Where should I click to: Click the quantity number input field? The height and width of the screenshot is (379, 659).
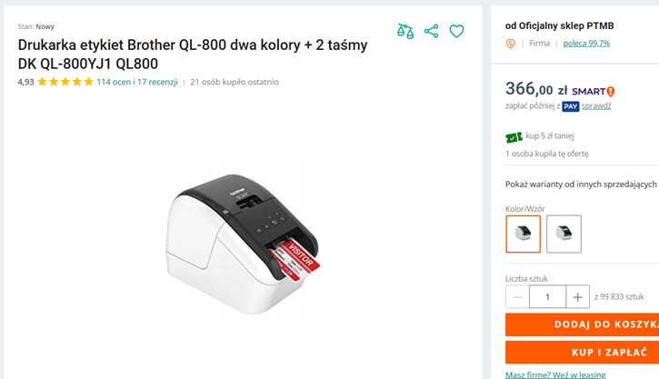(x=547, y=297)
